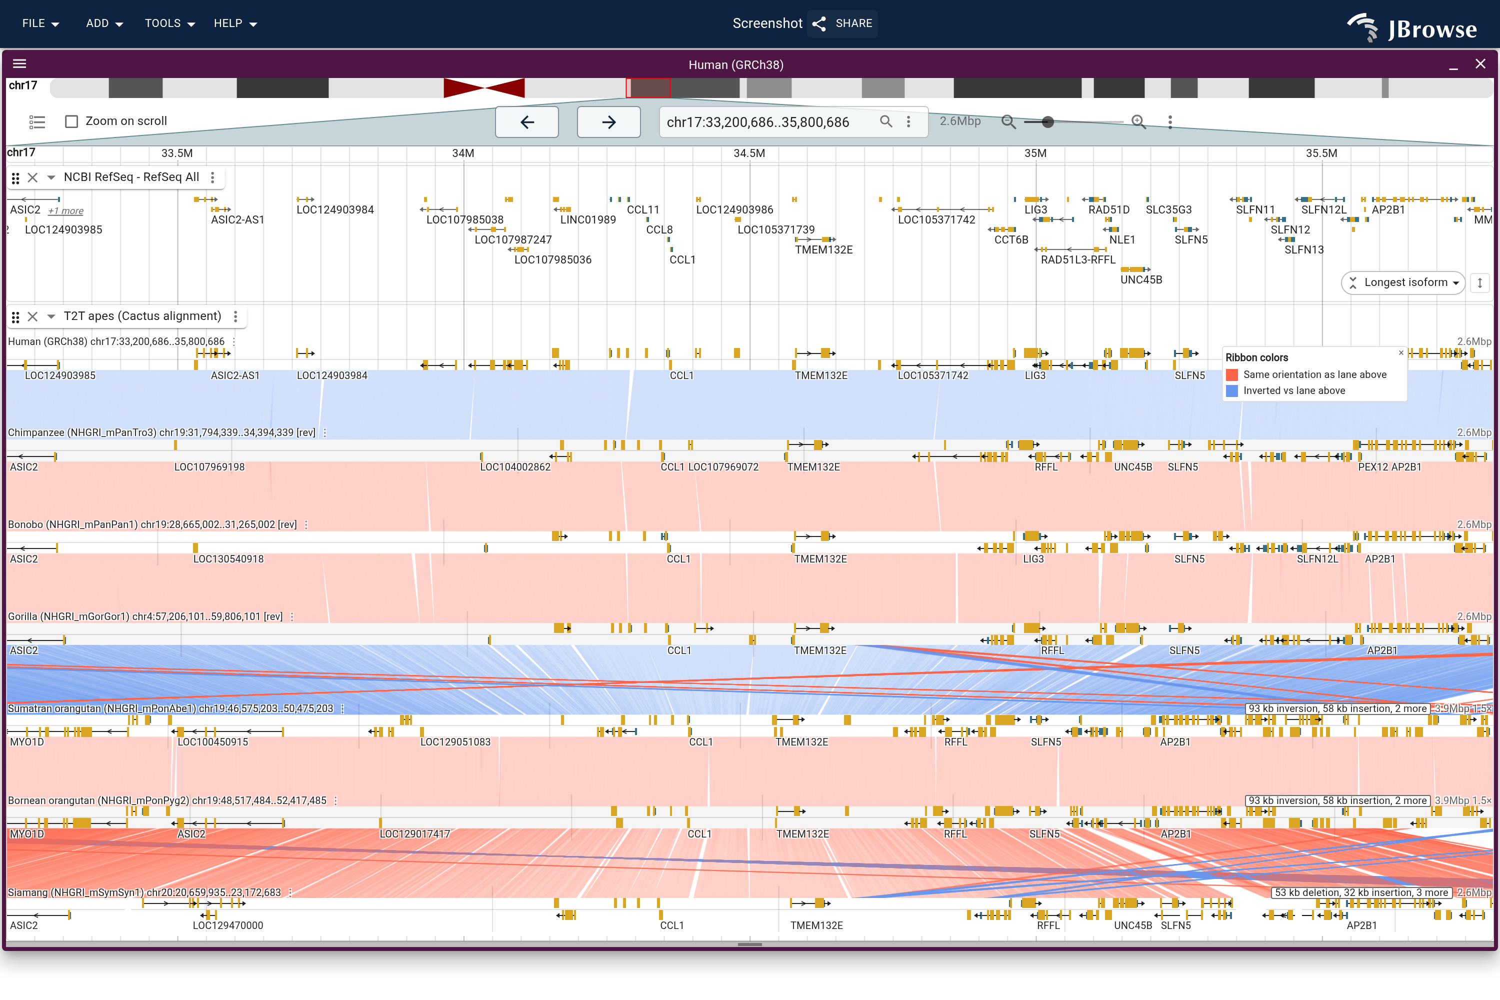
Task: Open location box options menu
Action: (909, 121)
